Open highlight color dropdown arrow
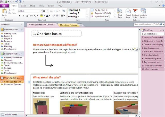Image resolution: width=165 pixels, height=117 pixels. coord(44,16)
